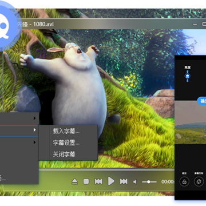Stop video playback with the square button

pyautogui.click(x=86, y=181)
